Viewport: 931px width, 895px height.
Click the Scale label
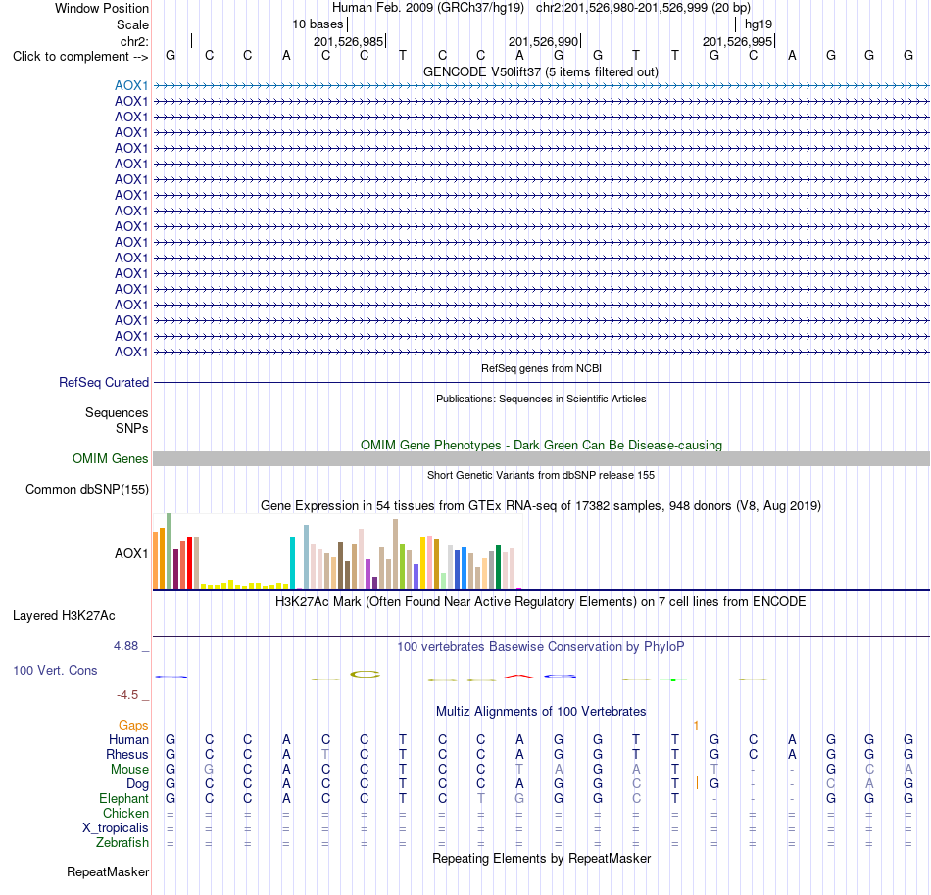coord(132,24)
